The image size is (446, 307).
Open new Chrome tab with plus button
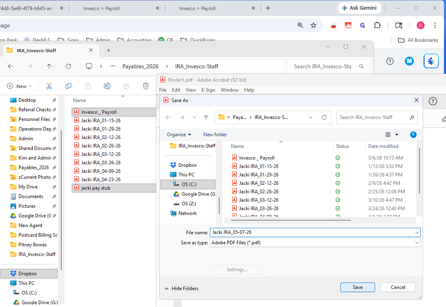[x=268, y=8]
